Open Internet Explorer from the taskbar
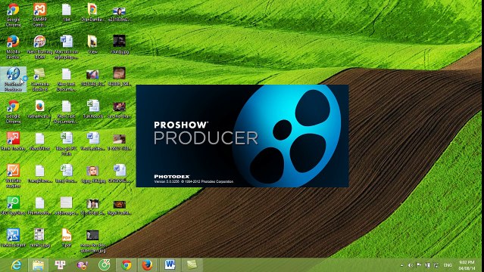484x272 pixels. tap(16, 264)
